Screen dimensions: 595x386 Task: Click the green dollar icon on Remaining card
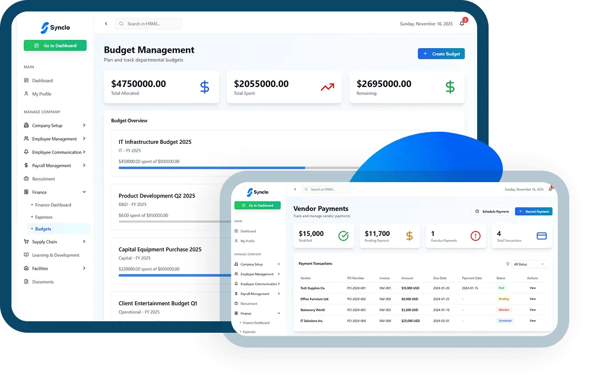[x=450, y=87]
